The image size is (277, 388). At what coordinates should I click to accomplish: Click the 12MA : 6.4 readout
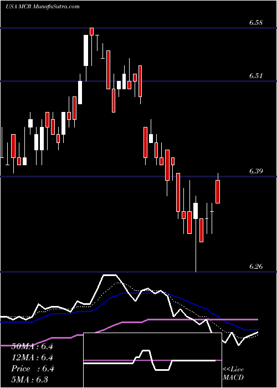[32, 358]
